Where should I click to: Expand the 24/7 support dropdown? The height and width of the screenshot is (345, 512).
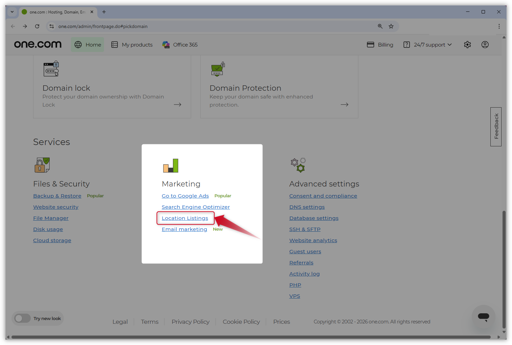point(450,44)
